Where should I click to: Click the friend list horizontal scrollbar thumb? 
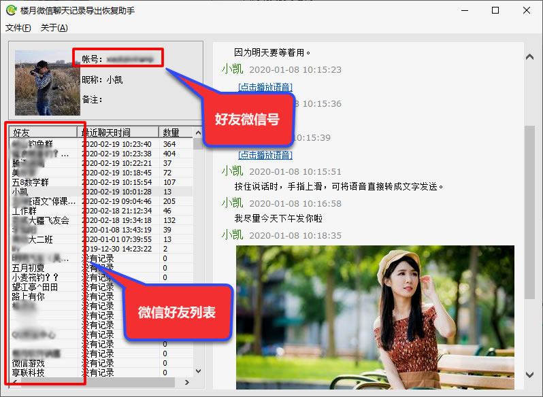click(x=98, y=382)
